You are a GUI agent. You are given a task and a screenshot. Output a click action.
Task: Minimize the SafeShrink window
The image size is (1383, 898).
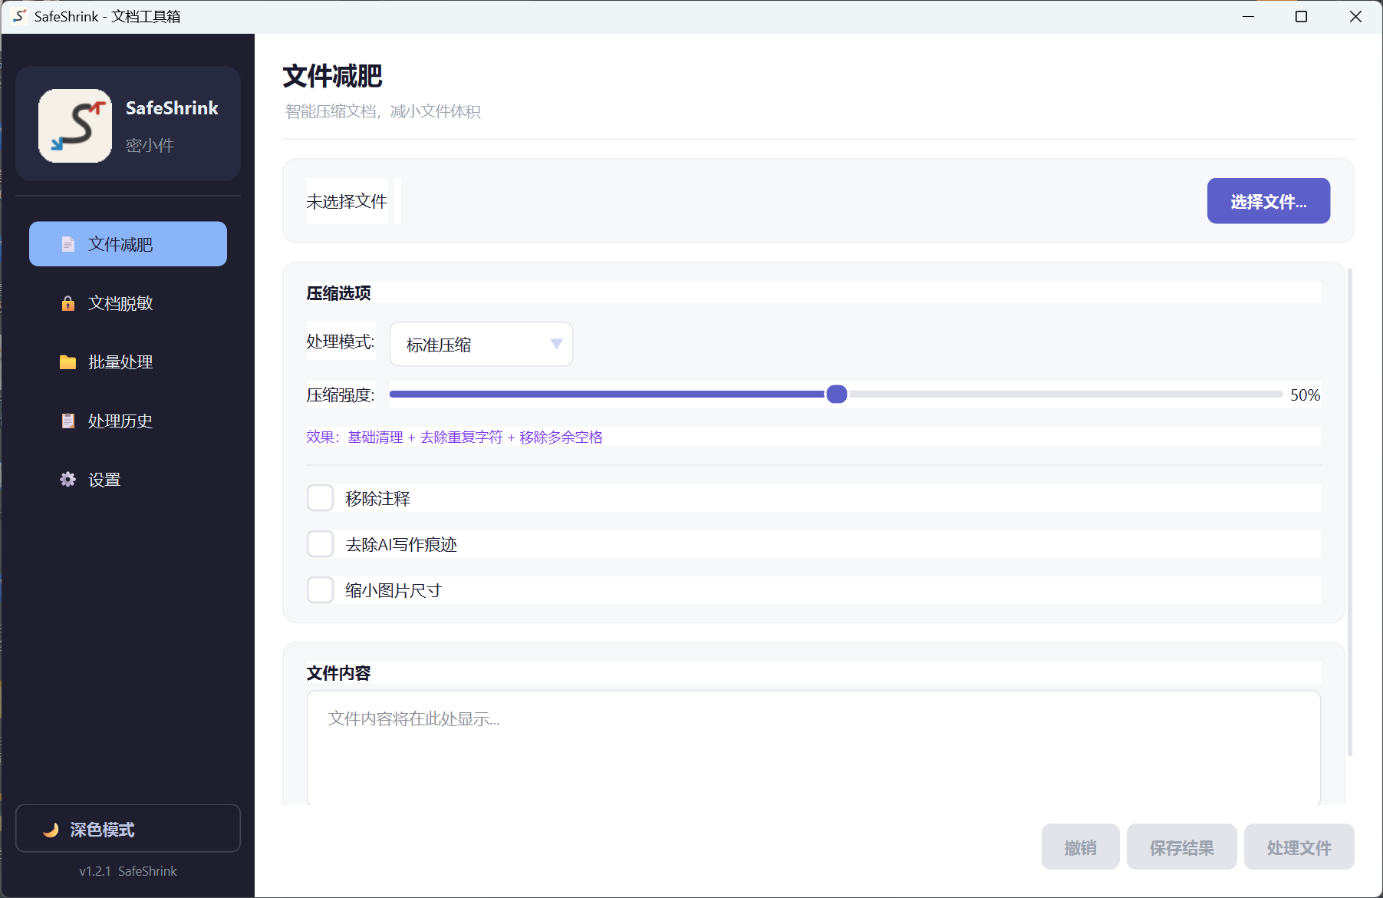[1249, 16]
